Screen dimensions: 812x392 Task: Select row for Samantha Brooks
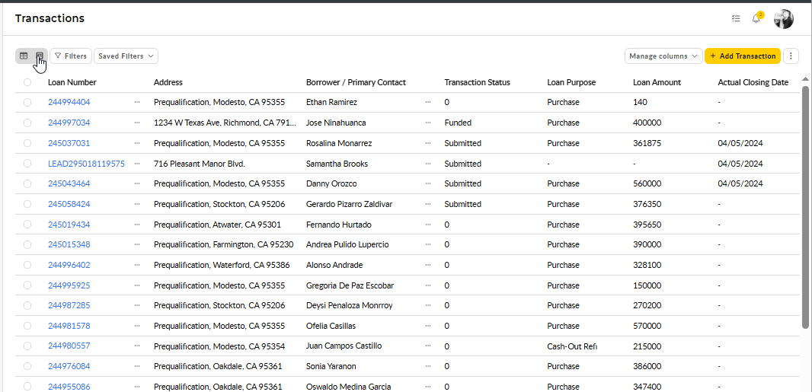click(x=27, y=164)
